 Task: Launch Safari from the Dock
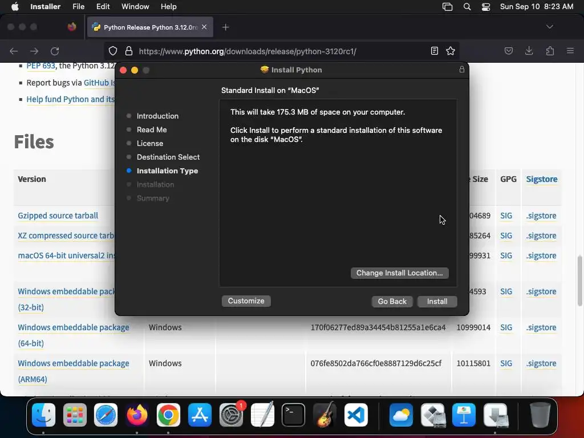click(x=106, y=415)
